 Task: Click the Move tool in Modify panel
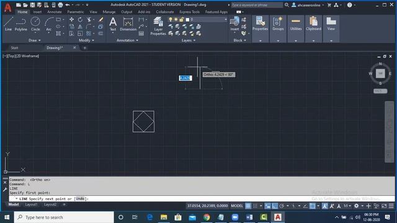72,19
